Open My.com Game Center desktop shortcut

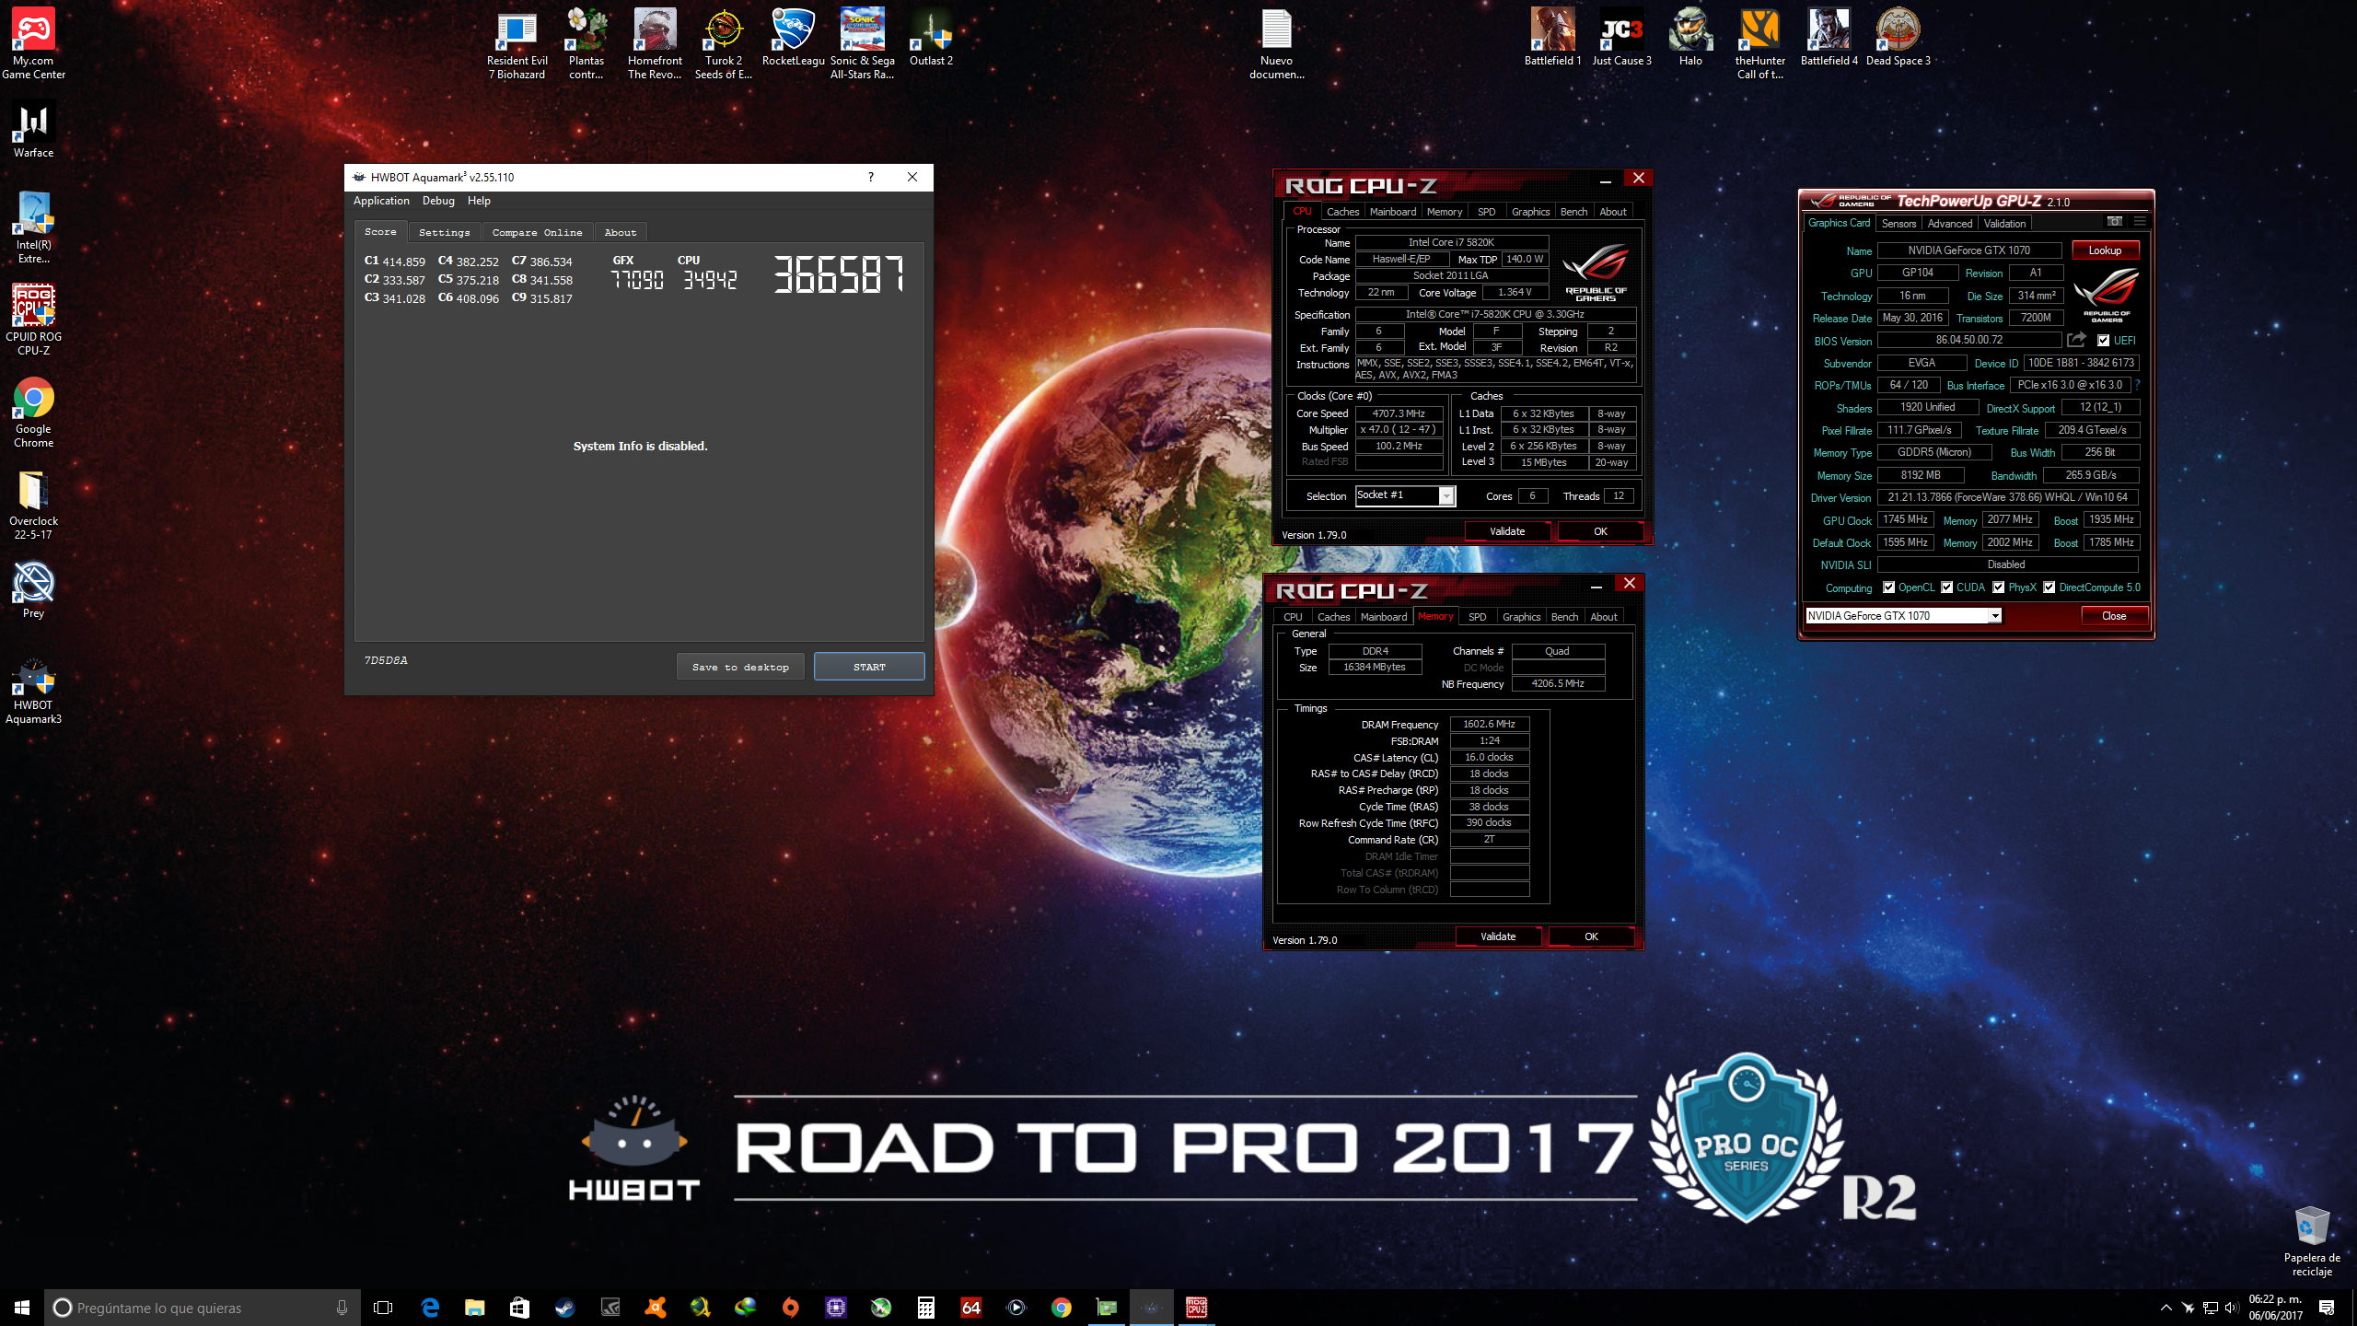point(33,42)
